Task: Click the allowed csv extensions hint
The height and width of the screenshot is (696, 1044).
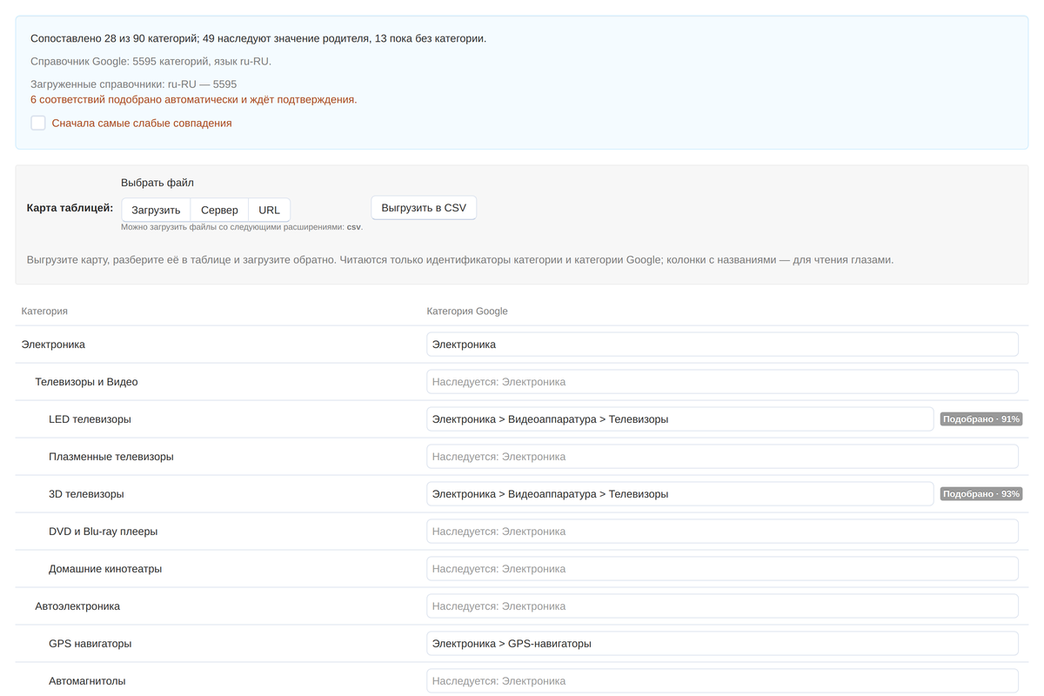Action: click(x=242, y=227)
